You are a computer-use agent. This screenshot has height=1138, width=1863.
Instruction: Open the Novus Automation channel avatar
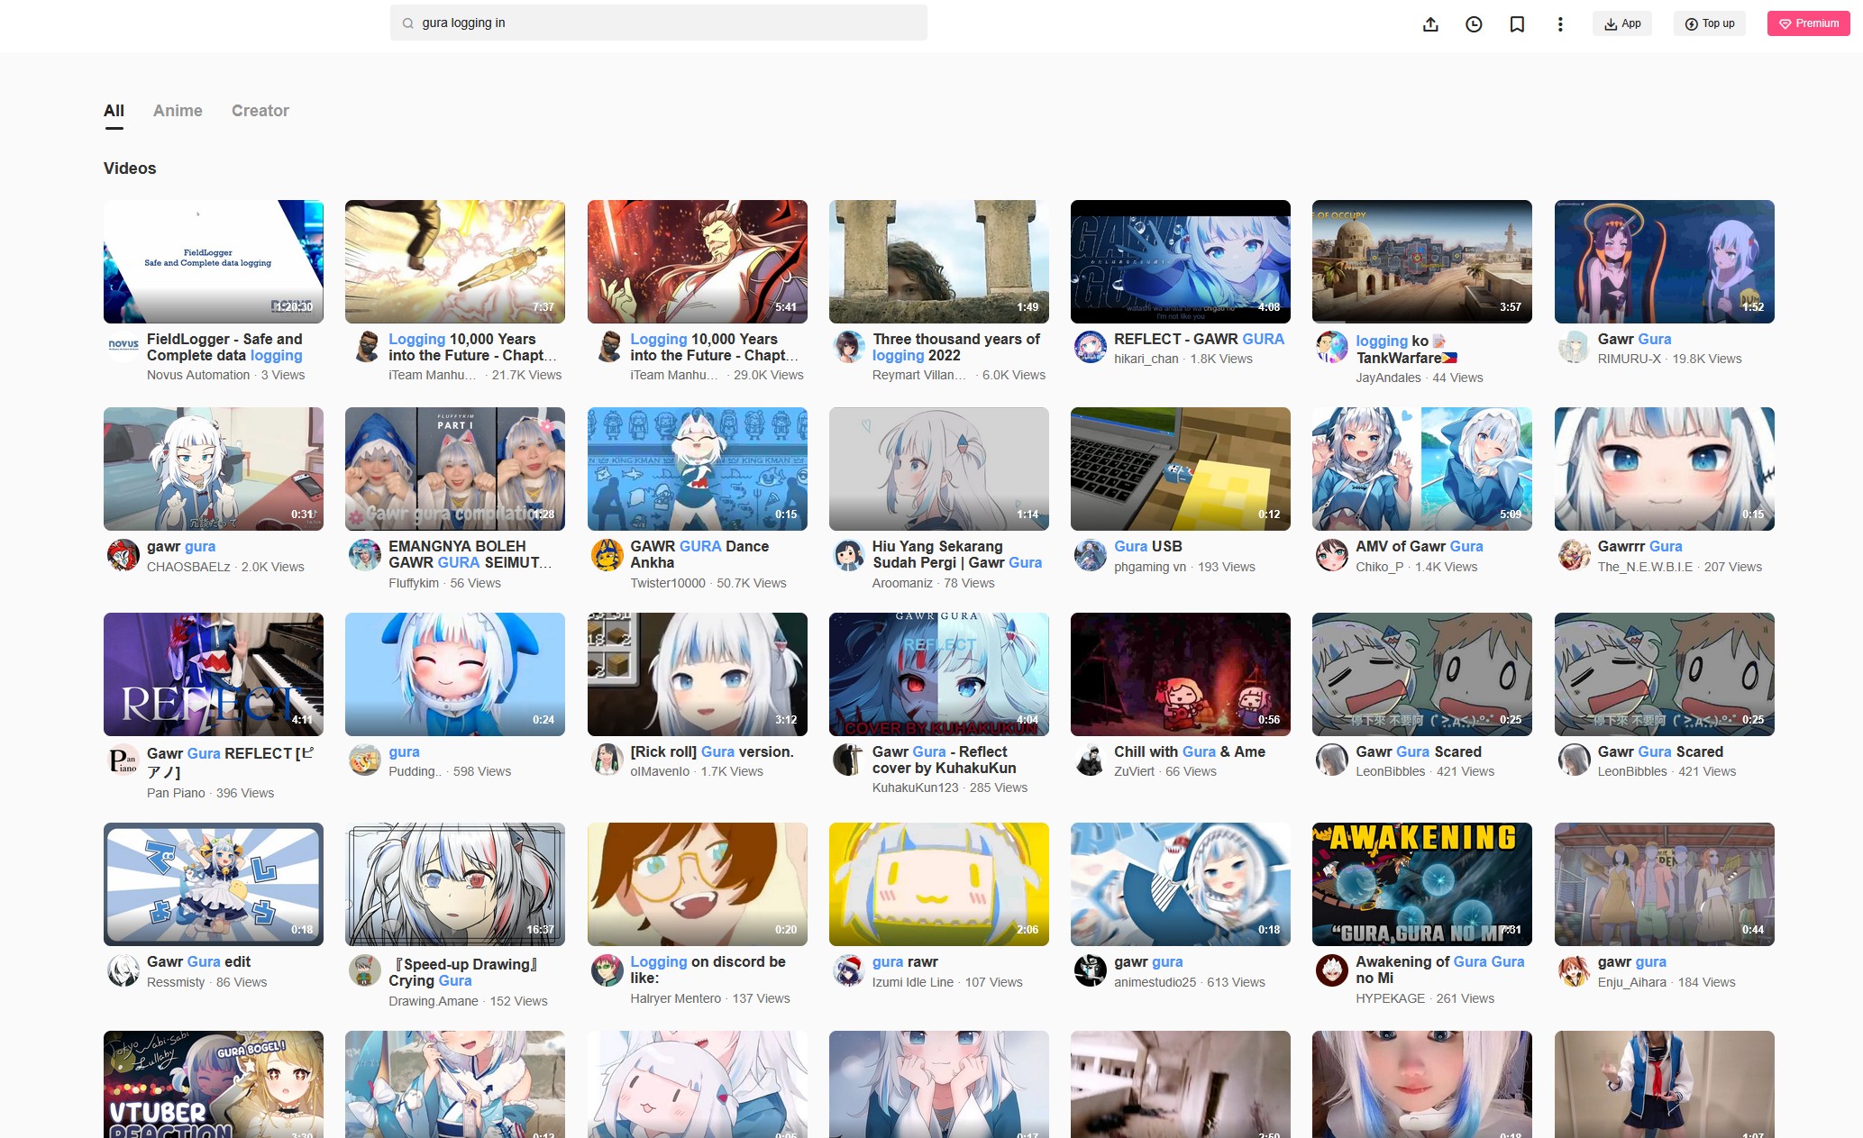click(x=123, y=346)
